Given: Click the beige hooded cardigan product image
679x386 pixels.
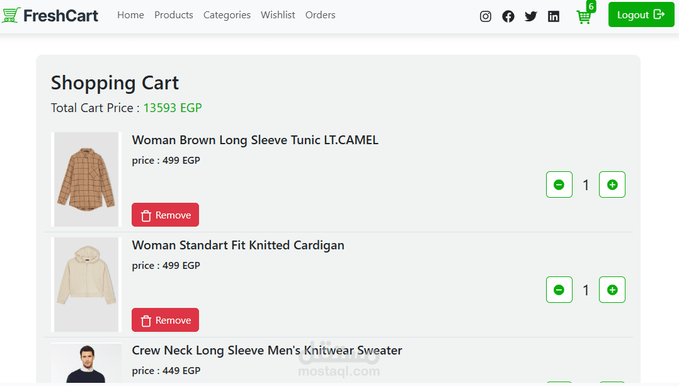Looking at the screenshot, I should (x=86, y=285).
